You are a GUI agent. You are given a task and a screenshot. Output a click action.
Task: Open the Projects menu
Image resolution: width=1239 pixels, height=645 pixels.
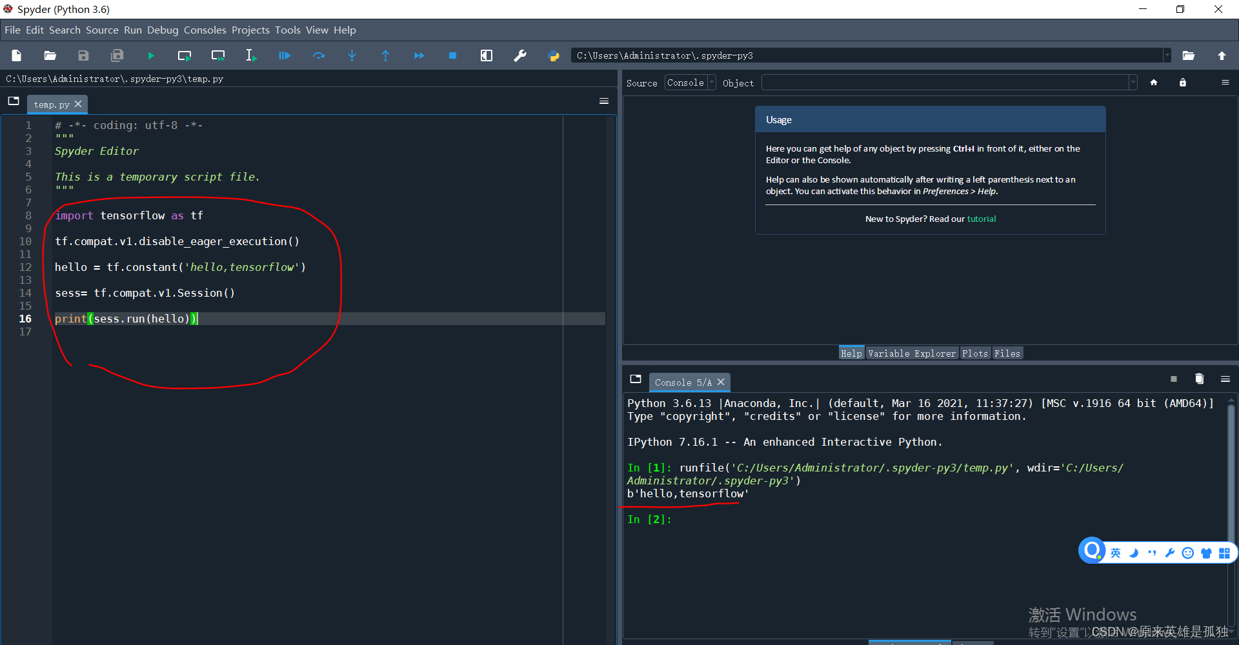coord(250,30)
